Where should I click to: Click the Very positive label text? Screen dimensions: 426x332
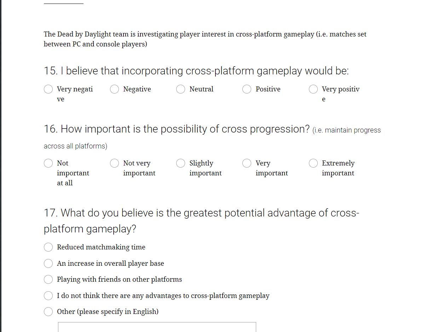click(x=341, y=94)
